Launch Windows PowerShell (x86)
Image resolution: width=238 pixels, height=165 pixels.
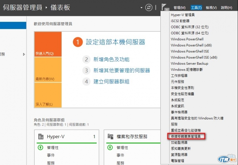191,45
